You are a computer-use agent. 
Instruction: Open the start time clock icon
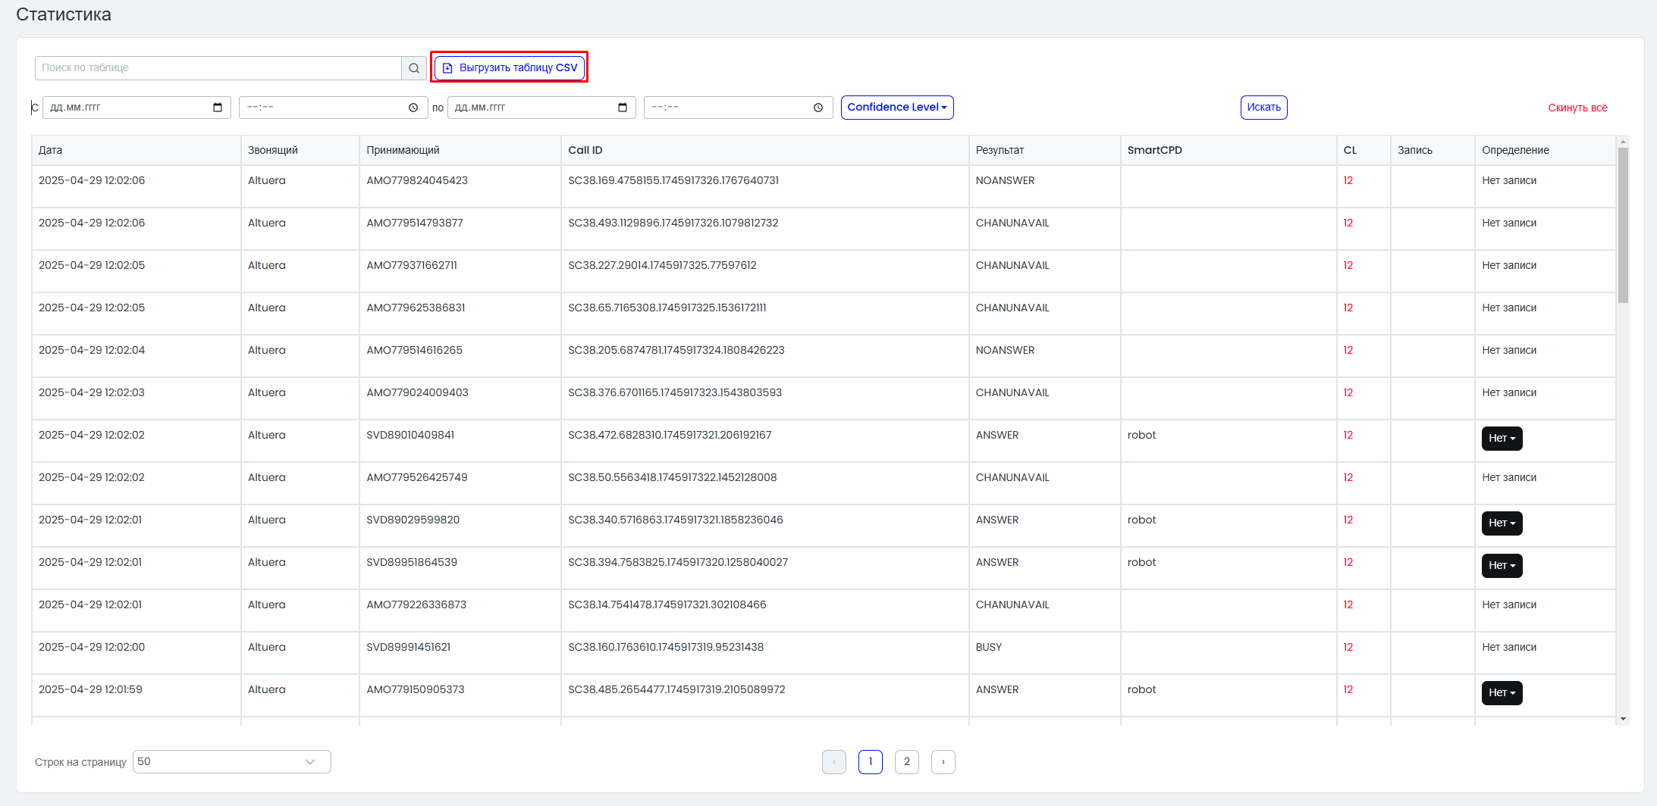413,108
